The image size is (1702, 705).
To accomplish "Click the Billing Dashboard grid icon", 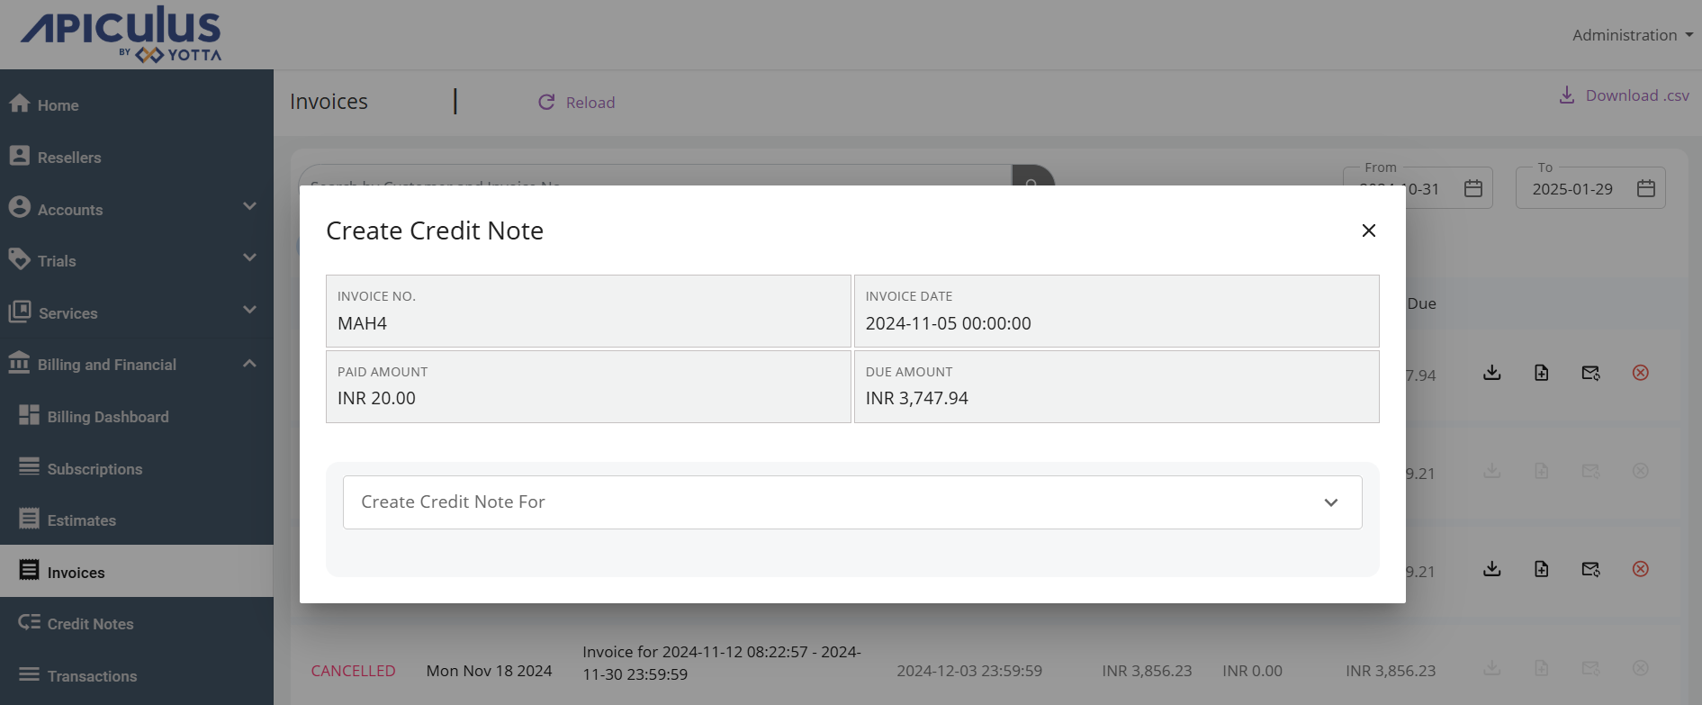I will pyautogui.click(x=30, y=414).
